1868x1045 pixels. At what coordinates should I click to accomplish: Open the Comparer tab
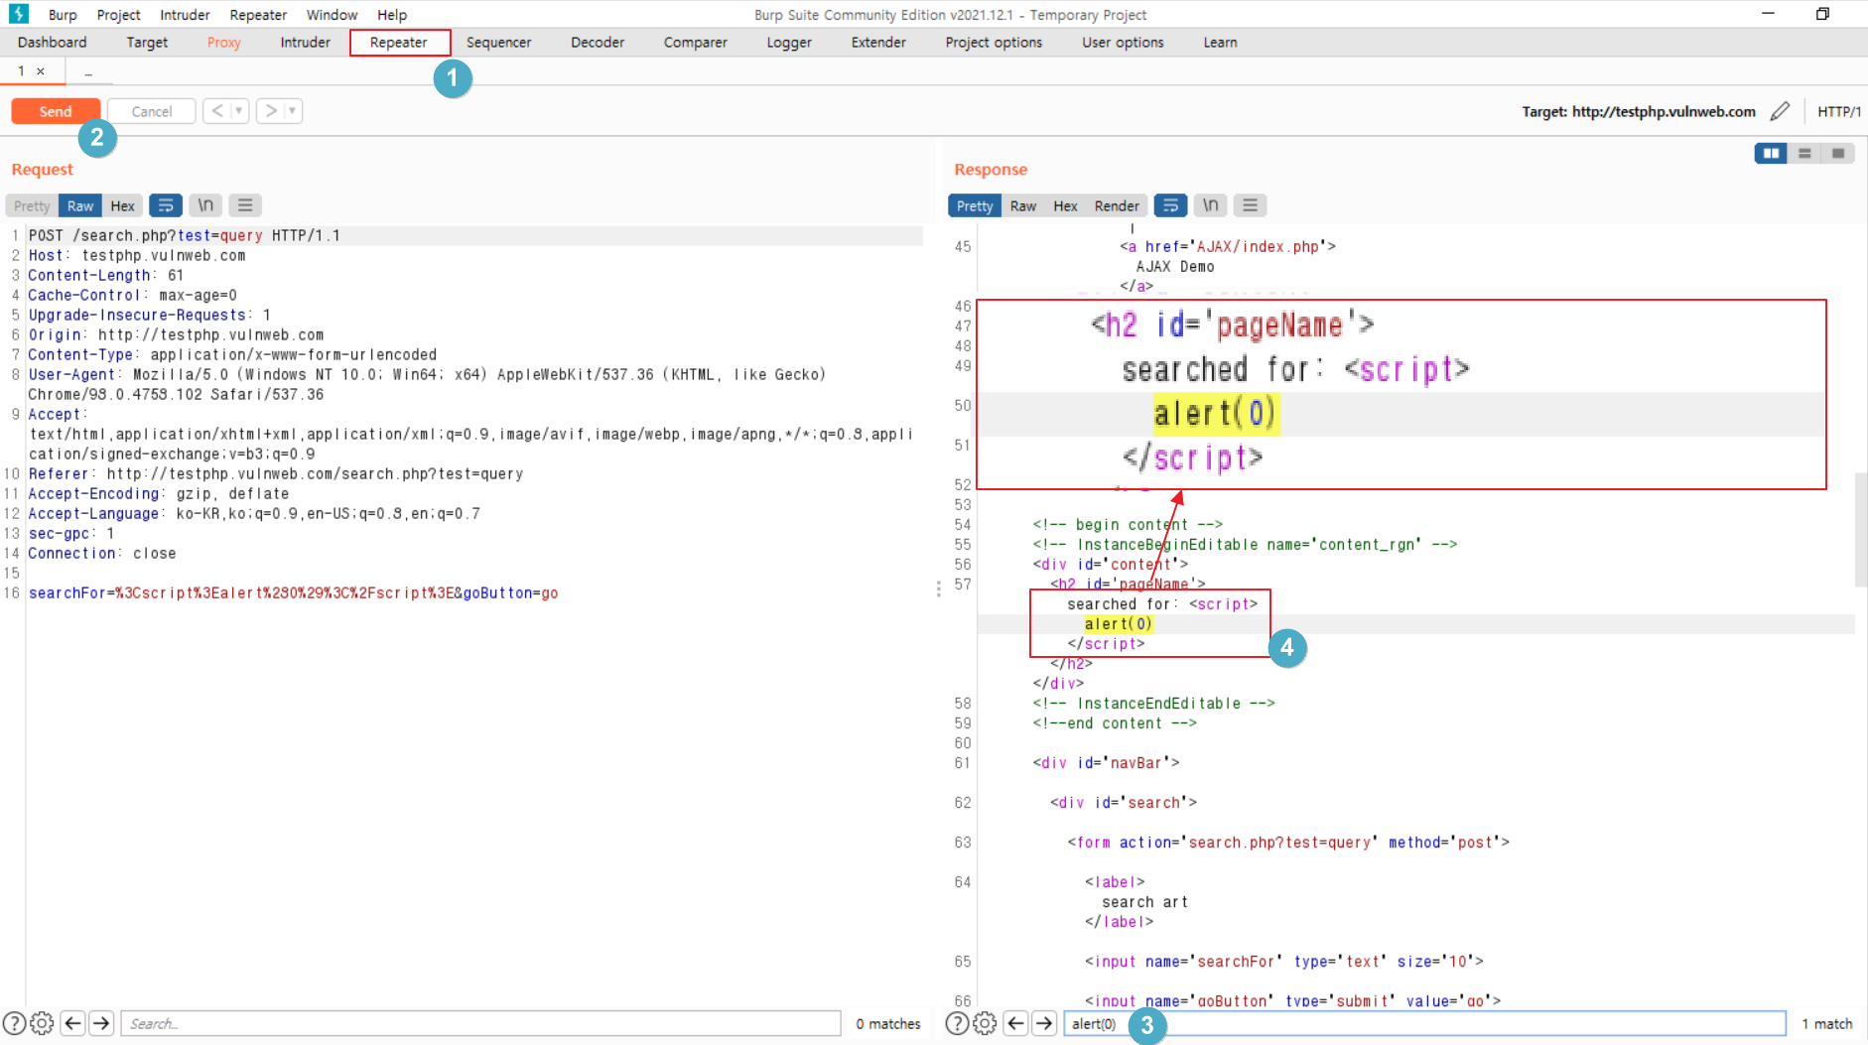coord(696,43)
